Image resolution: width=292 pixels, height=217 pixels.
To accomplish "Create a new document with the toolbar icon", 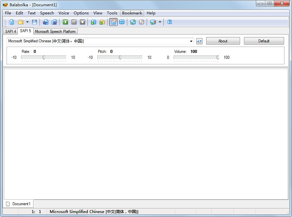I will [12, 22].
